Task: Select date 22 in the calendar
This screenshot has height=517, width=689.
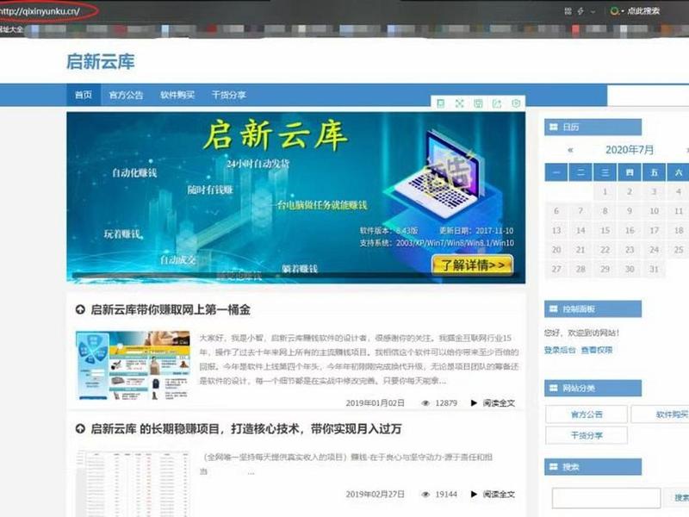Action: (605, 250)
